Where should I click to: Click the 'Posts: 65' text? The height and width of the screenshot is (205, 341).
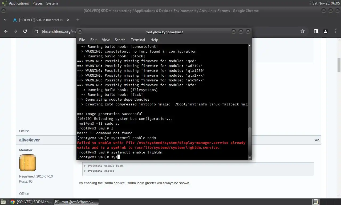[26, 182]
